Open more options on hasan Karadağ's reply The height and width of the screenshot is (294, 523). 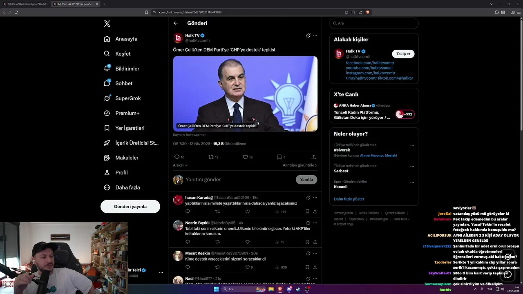coord(315,197)
